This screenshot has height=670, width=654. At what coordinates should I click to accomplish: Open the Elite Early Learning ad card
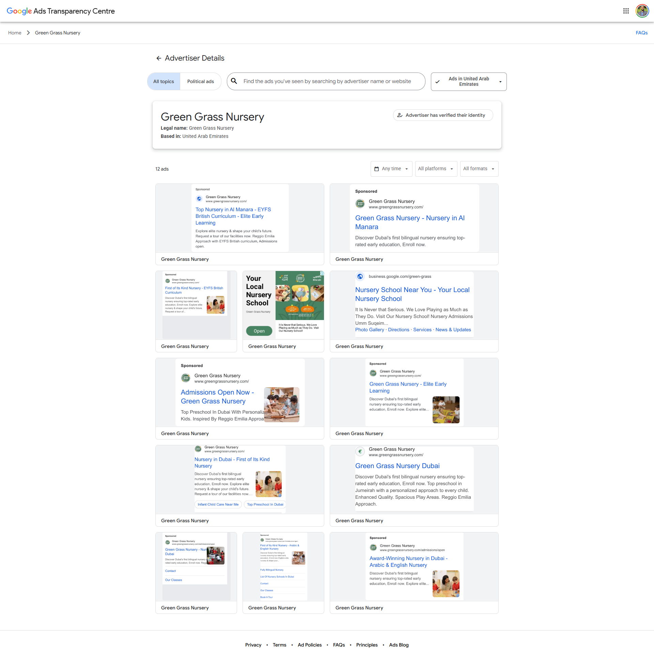pyautogui.click(x=414, y=399)
